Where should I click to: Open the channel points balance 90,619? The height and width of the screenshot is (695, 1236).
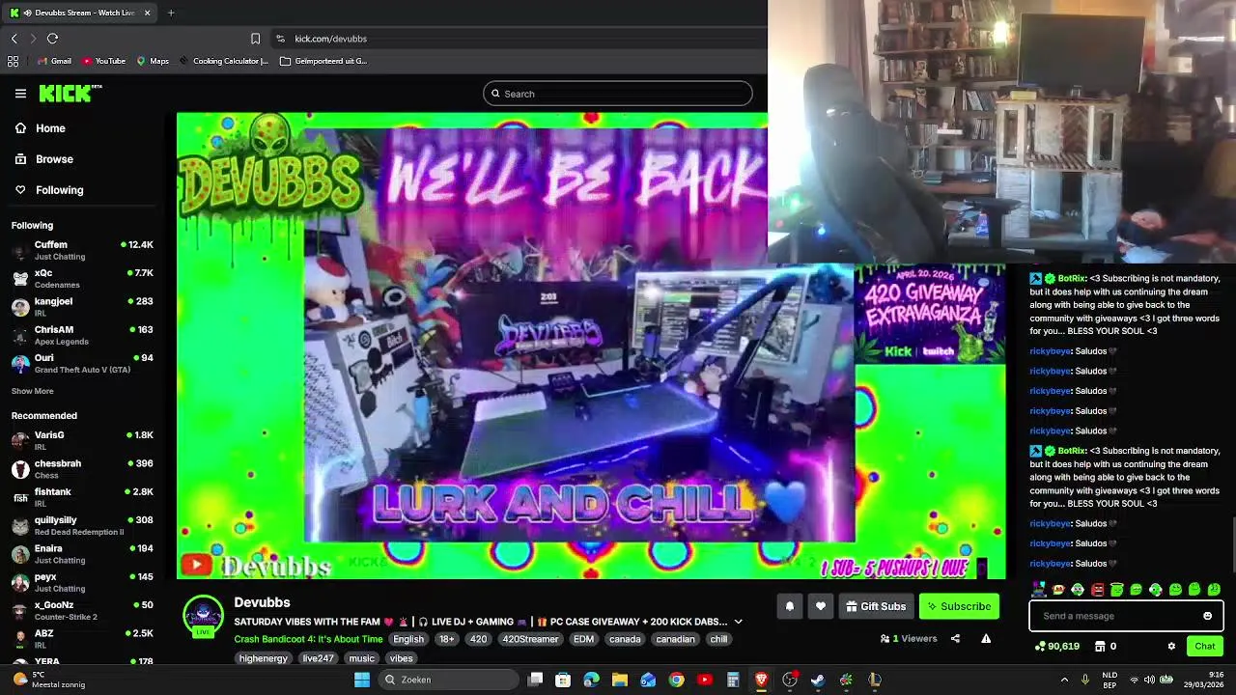pyautogui.click(x=1057, y=646)
